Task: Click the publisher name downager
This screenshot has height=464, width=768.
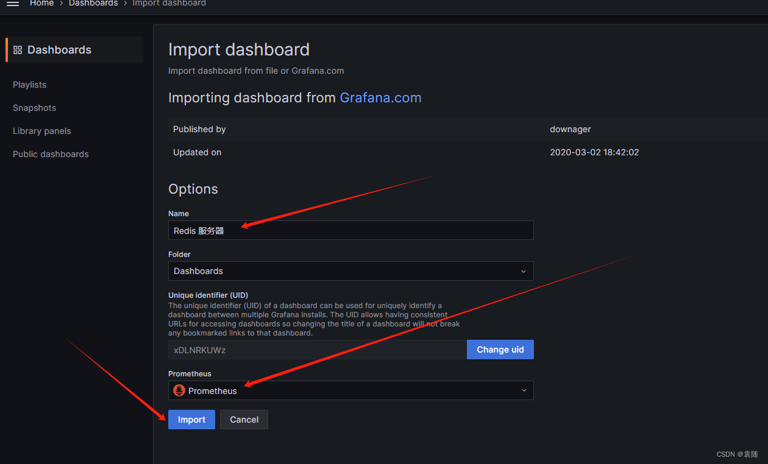Action: [571, 129]
